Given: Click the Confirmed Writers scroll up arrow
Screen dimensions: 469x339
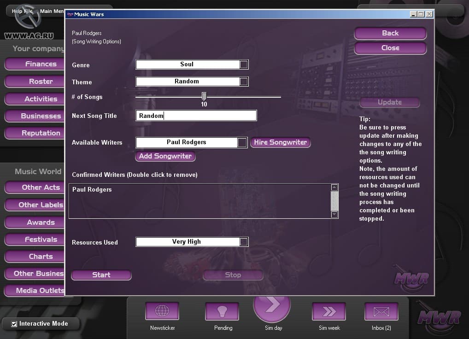Looking at the screenshot, I should coord(334,188).
